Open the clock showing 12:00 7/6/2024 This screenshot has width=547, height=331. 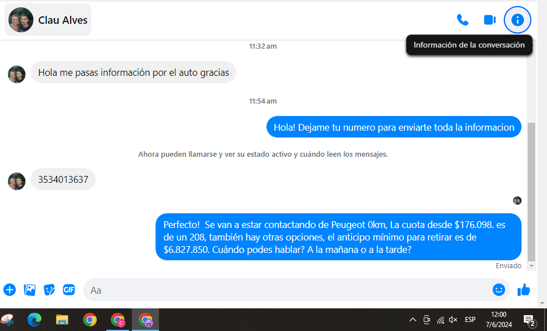pos(499,320)
